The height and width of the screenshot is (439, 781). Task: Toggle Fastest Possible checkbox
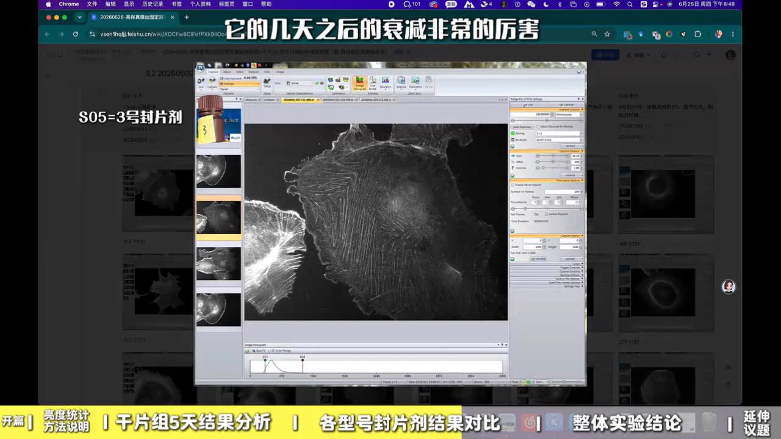[x=546, y=214]
